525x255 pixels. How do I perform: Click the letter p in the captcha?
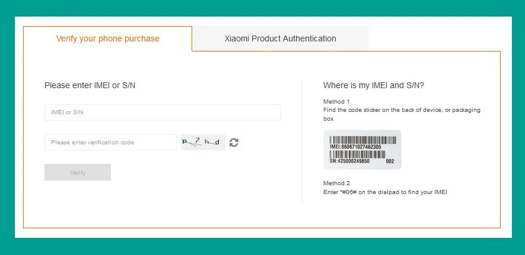coord(184,141)
